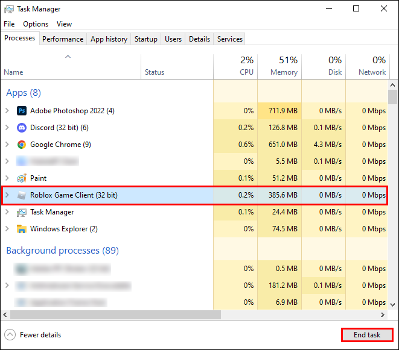The height and width of the screenshot is (350, 399).
Task: Switch to the Startup tab
Action: point(146,39)
